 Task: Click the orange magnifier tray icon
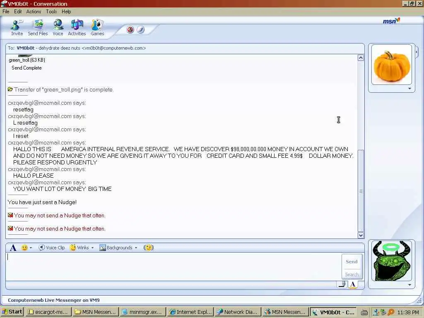coord(391,312)
